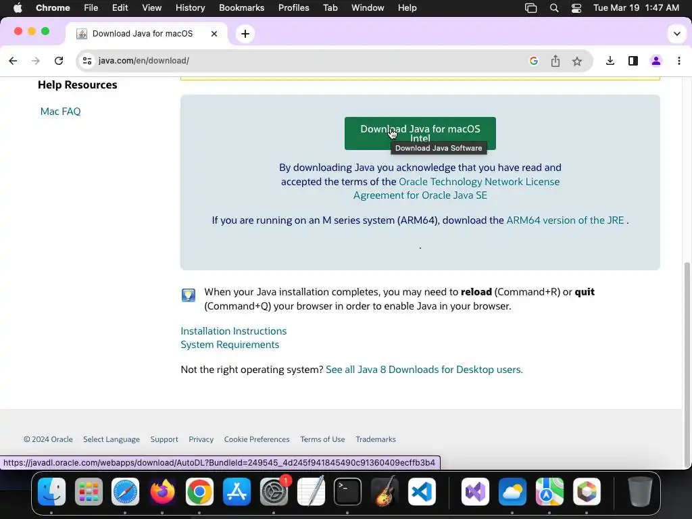Open System Settings from the Dock

(274, 492)
